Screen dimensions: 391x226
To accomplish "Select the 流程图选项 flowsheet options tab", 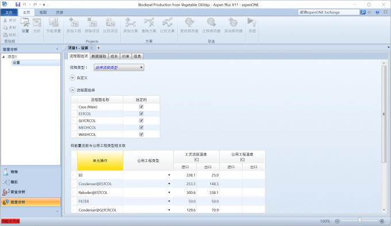I will (79, 56).
